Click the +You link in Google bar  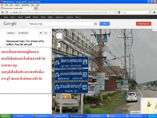click(x=6, y=17)
